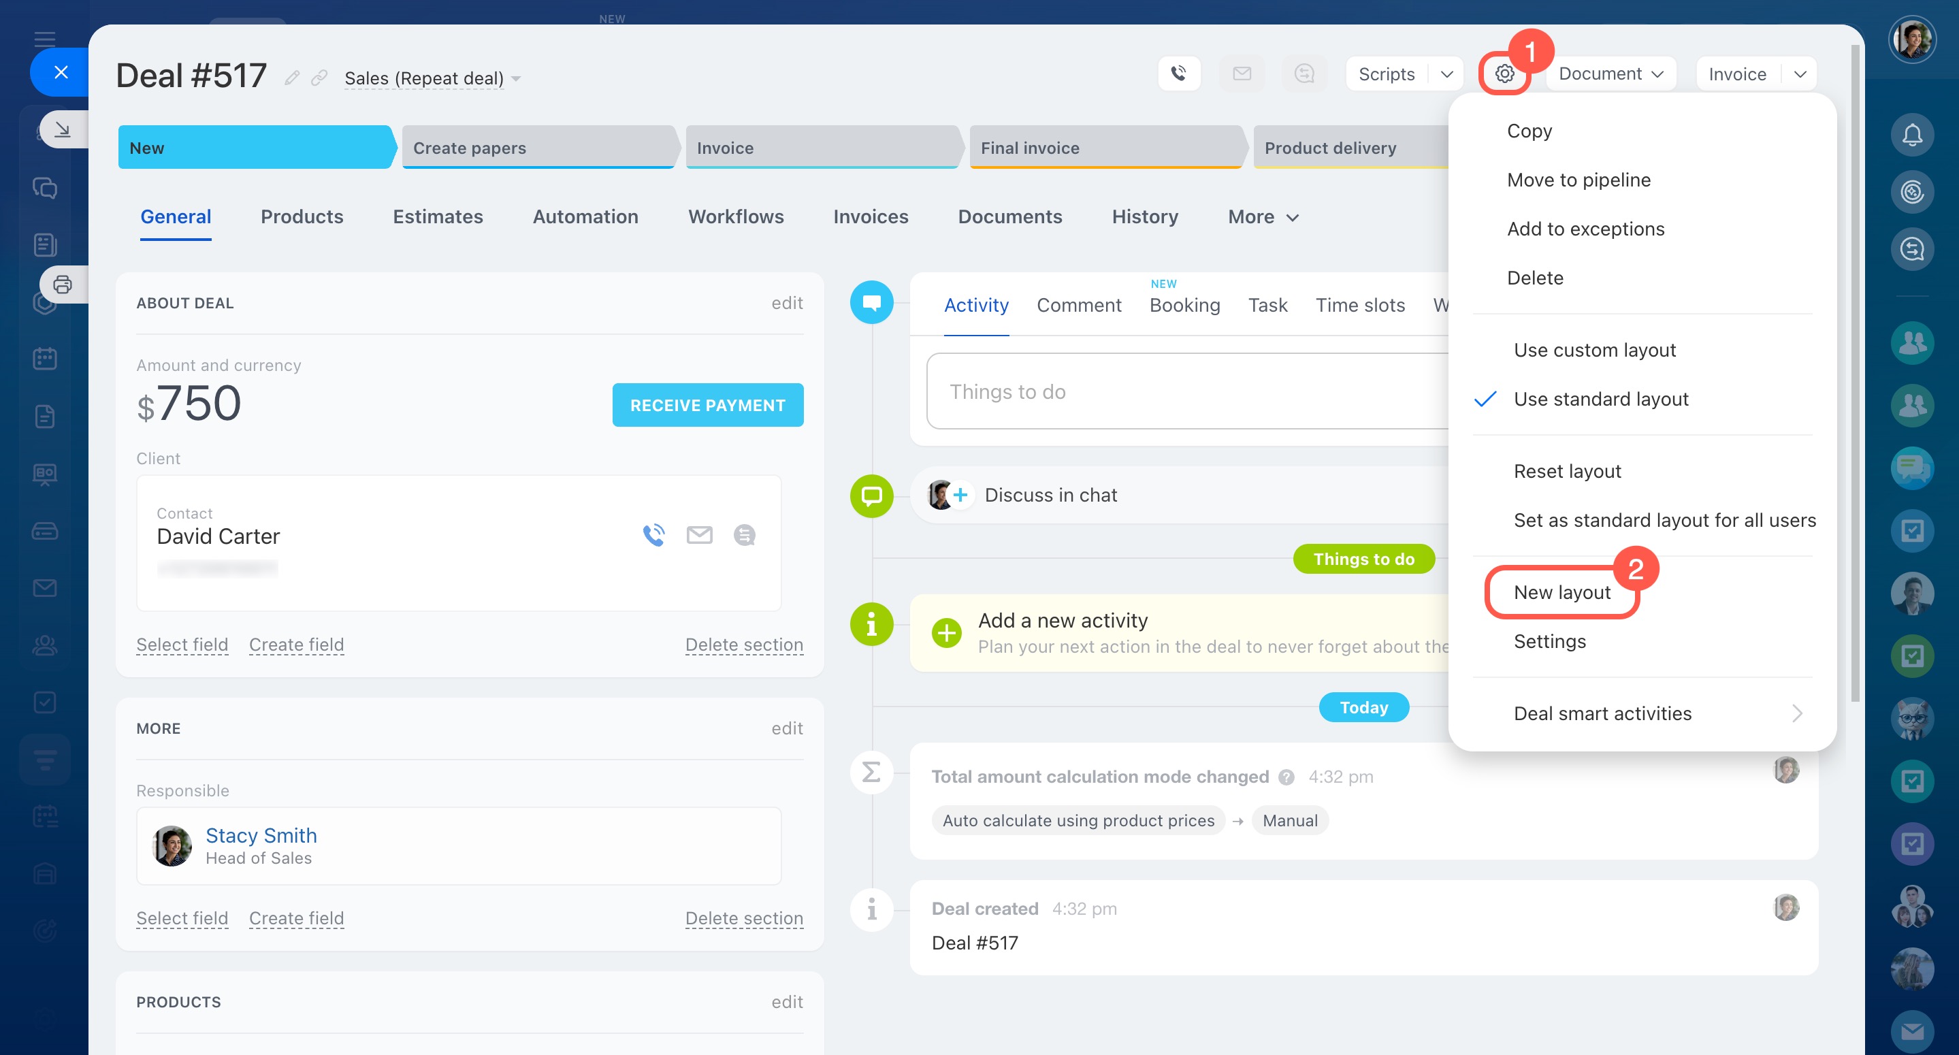Select Use standard layout option
1959x1055 pixels.
[1600, 399]
